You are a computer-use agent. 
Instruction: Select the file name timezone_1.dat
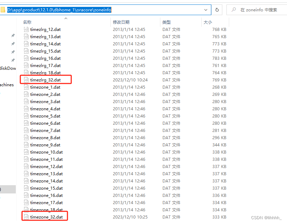[x=45, y=87]
